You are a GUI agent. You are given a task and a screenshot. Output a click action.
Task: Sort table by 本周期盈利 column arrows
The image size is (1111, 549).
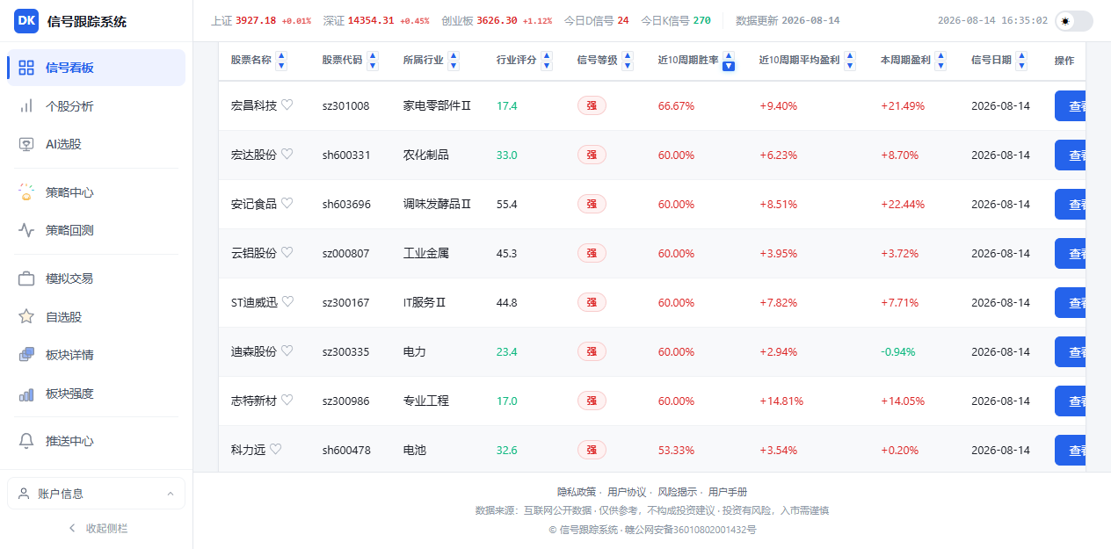tap(940, 61)
